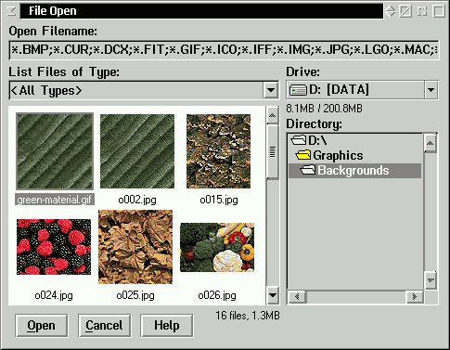The width and height of the screenshot is (450, 350).
Task: Click the Help button
Action: click(x=167, y=326)
